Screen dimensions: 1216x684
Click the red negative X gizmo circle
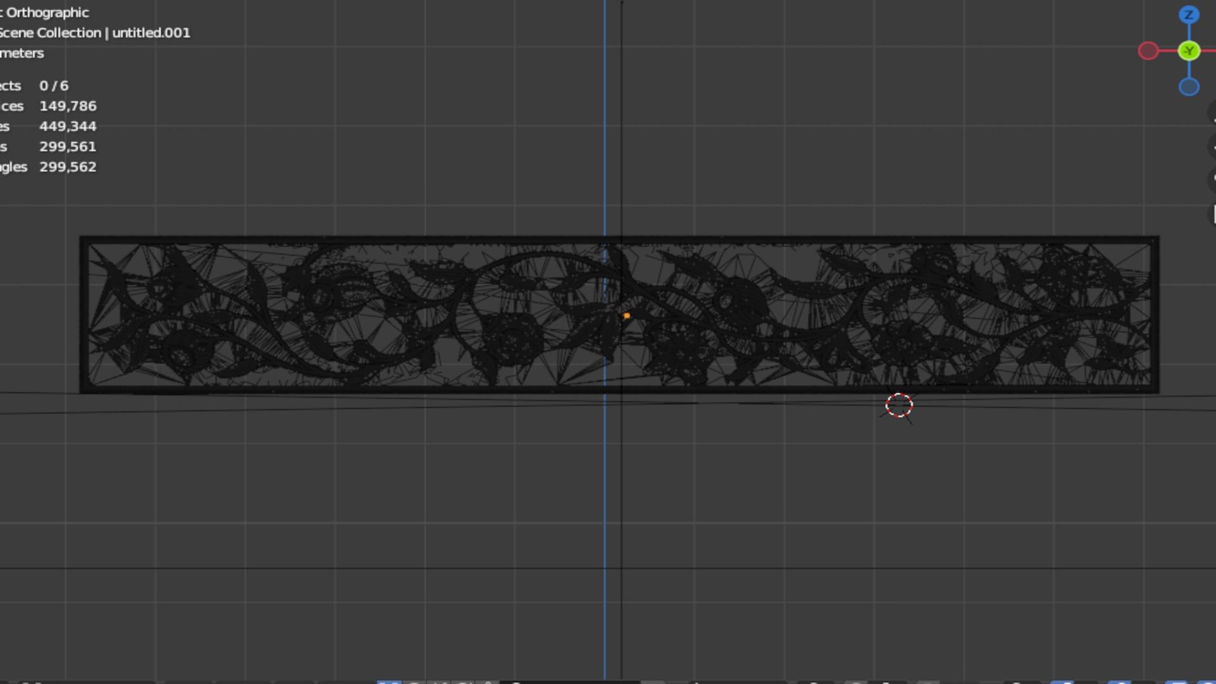point(1148,51)
